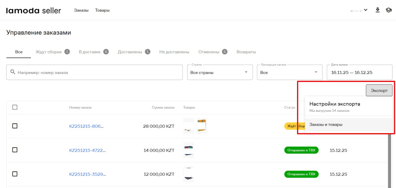Open the 'Валидация заказа' dropdown
The image size is (396, 188).
point(289,72)
